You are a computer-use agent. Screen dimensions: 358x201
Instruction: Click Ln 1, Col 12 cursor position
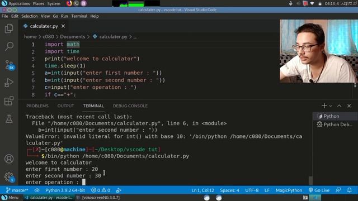202,190
